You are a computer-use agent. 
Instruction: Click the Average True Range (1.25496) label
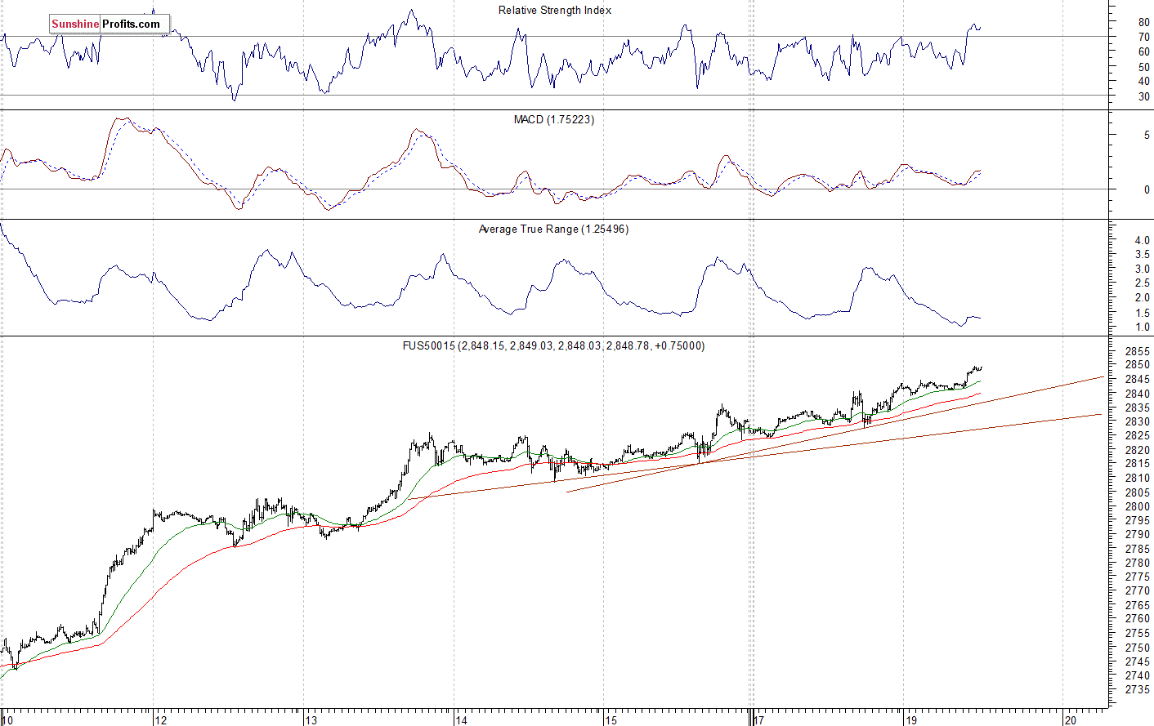(x=553, y=229)
